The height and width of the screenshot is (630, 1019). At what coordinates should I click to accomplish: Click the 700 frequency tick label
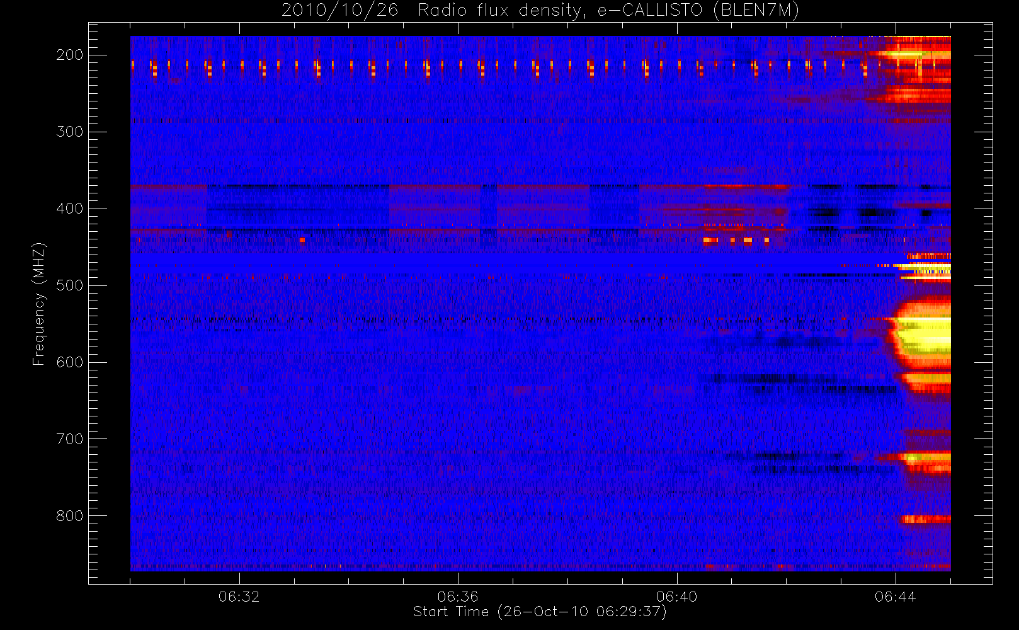click(69, 439)
